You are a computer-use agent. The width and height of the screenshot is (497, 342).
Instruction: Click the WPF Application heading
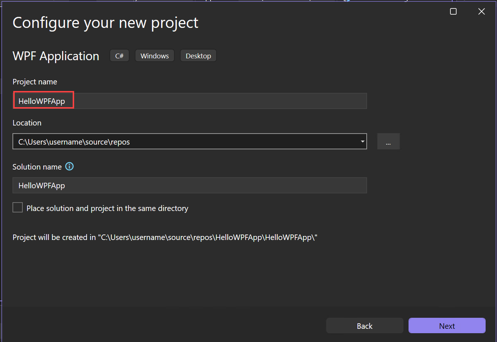coord(56,56)
